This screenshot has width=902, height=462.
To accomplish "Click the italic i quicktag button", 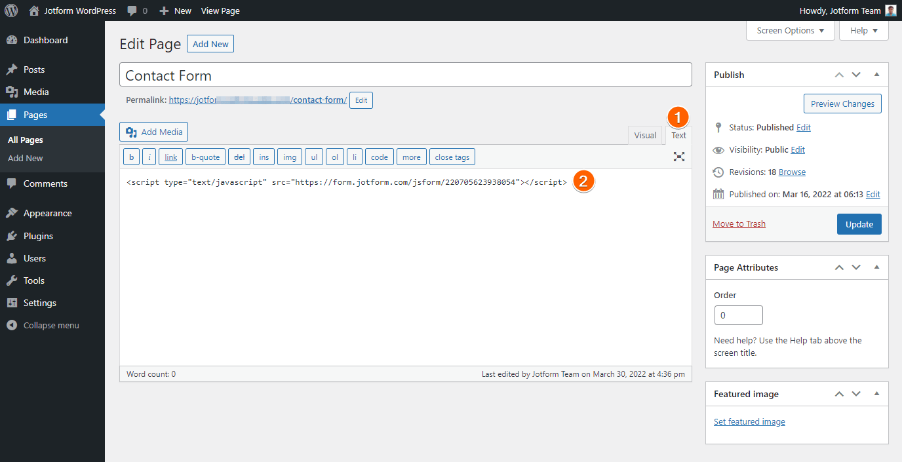I will 149,157.
